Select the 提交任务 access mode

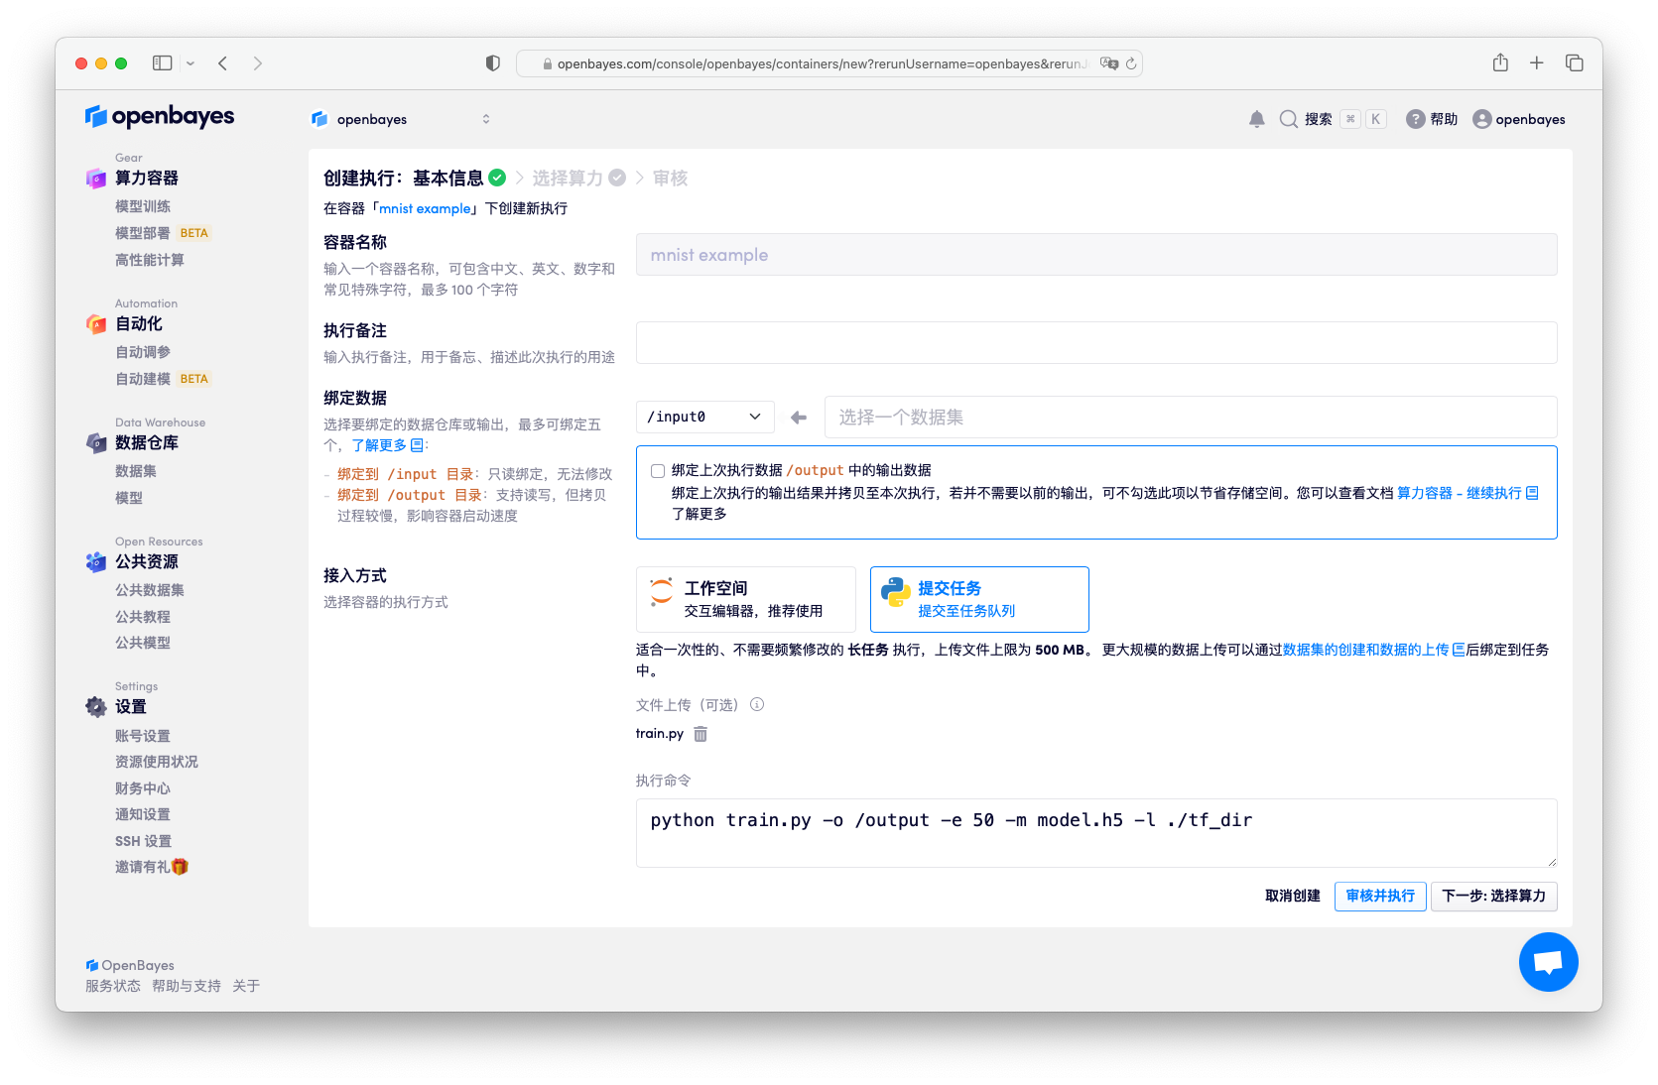(978, 599)
